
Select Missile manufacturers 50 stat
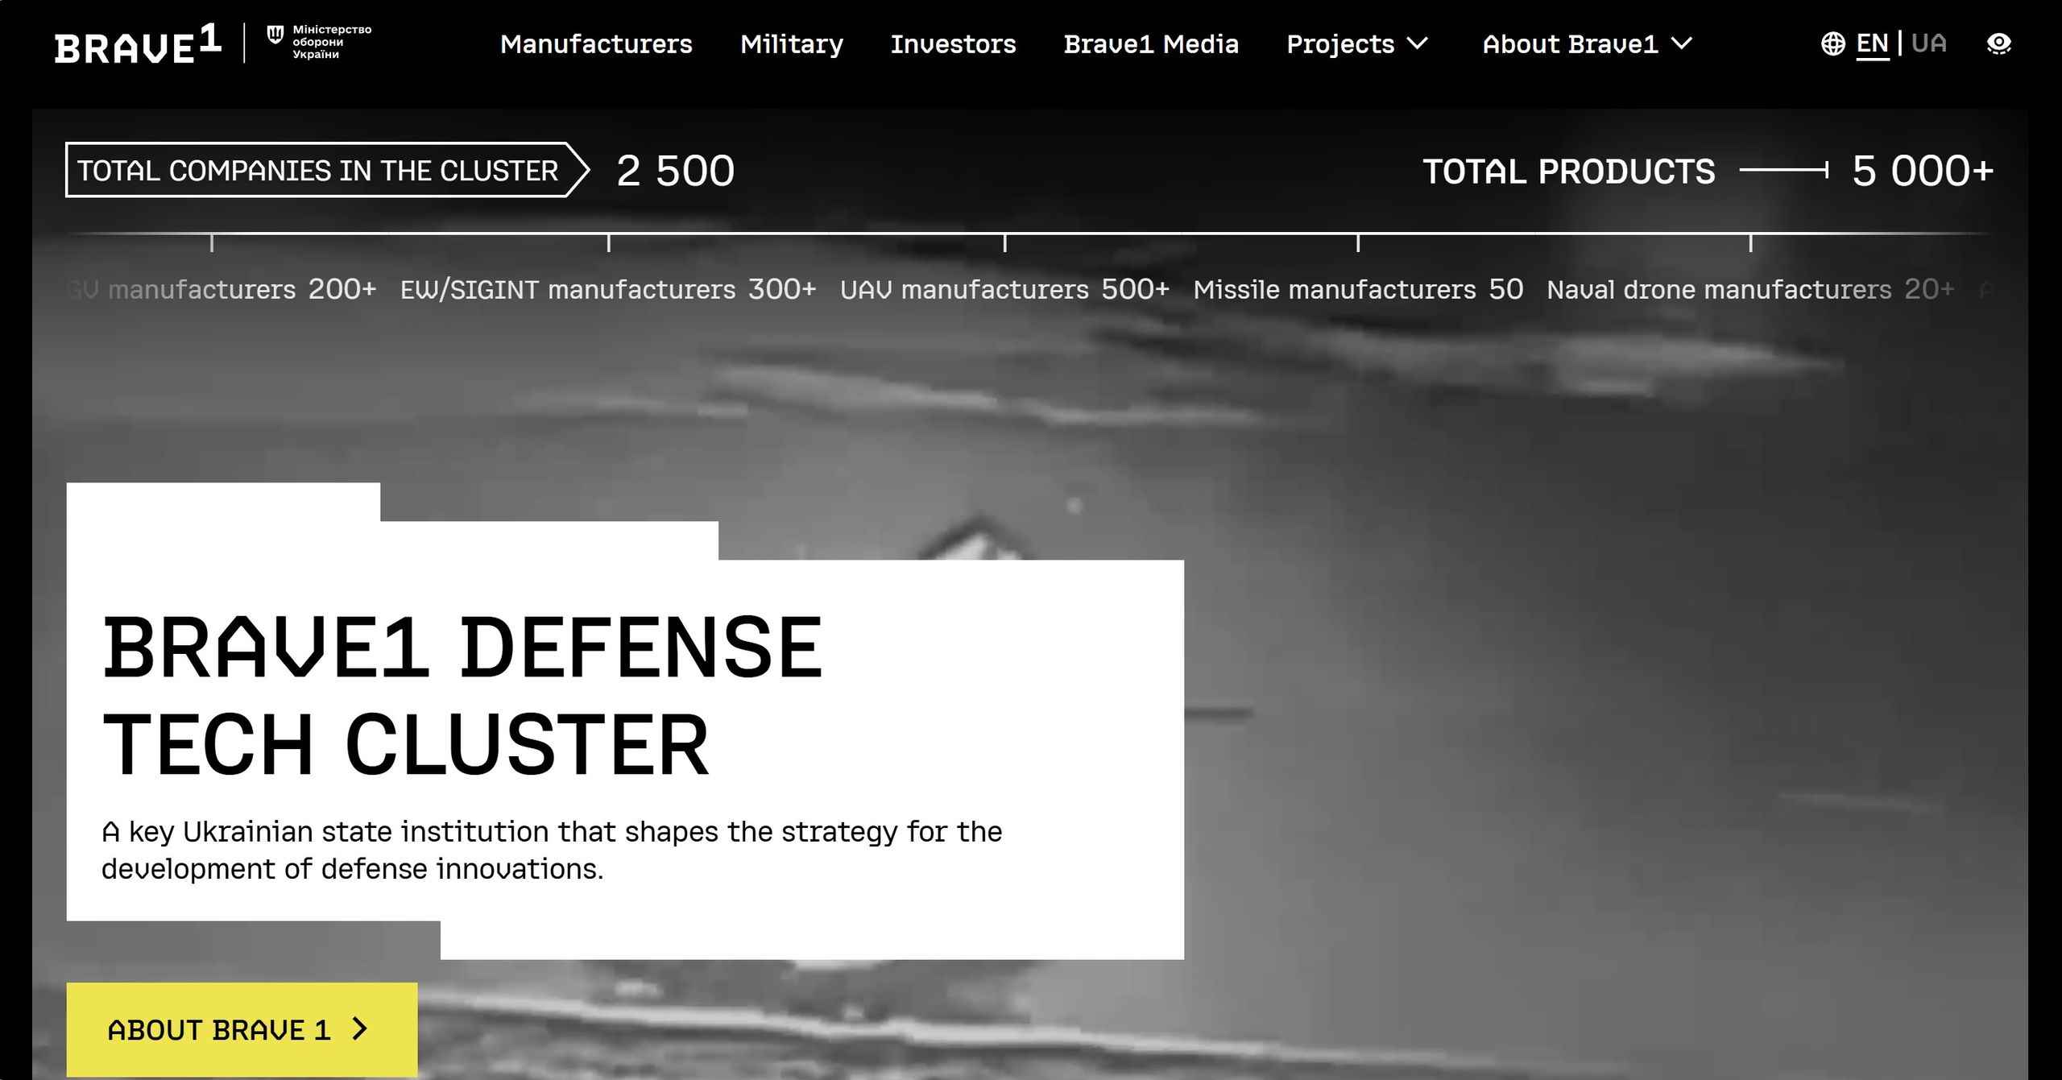coord(1358,289)
